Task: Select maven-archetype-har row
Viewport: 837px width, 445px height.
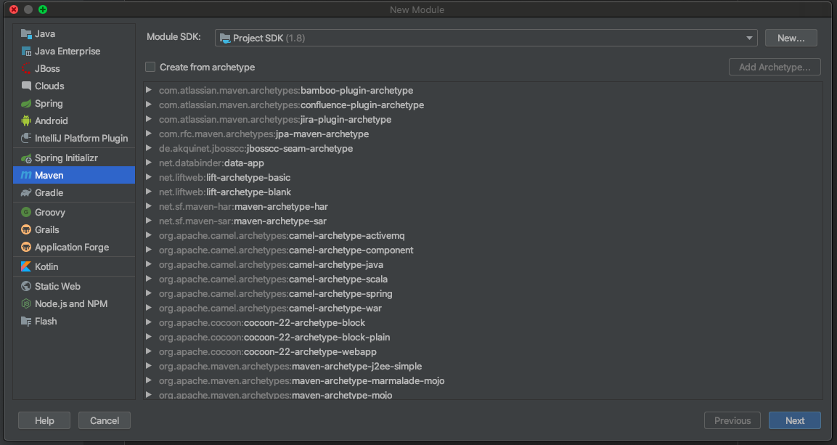Action: pyautogui.click(x=483, y=206)
